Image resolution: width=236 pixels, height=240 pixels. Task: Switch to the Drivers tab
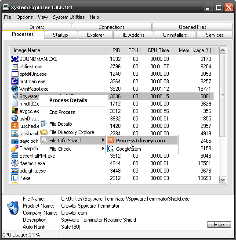click(37, 27)
